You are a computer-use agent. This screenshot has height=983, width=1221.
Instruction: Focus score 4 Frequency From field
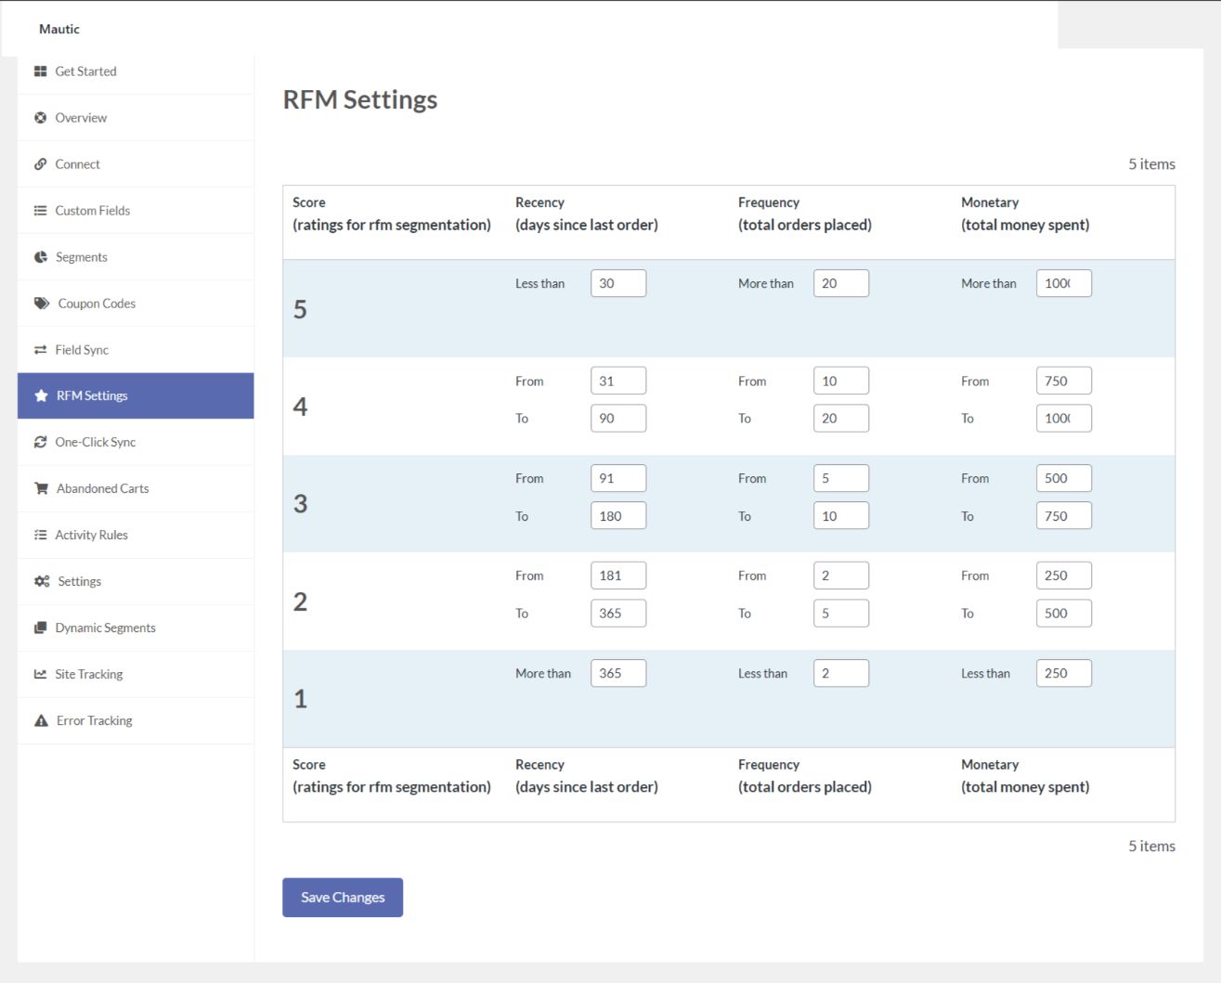[x=841, y=381]
